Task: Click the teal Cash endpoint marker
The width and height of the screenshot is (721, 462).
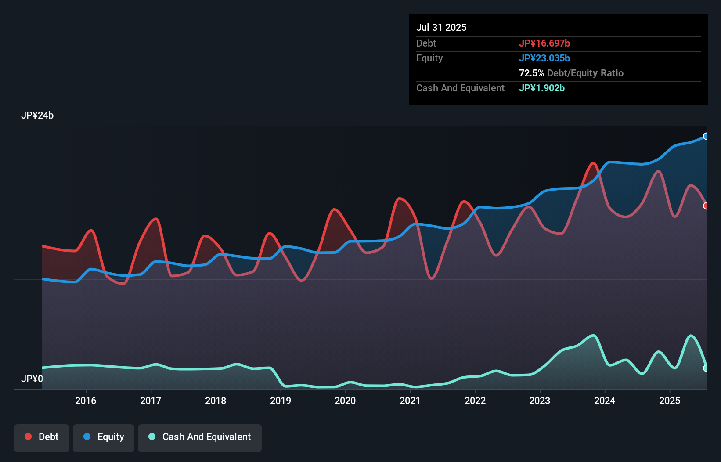Action: pyautogui.click(x=706, y=369)
